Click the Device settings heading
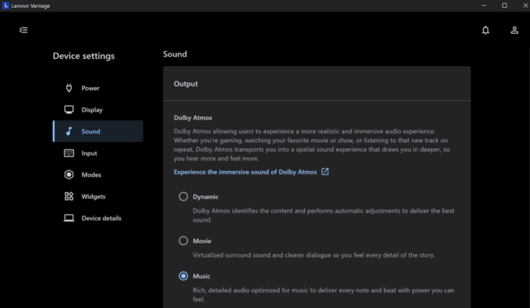Viewport: 530px width, 308px height. pos(84,56)
